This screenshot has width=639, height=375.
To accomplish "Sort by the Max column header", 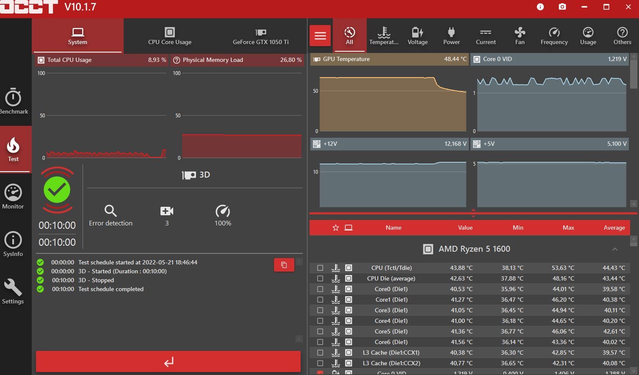I will pos(568,228).
